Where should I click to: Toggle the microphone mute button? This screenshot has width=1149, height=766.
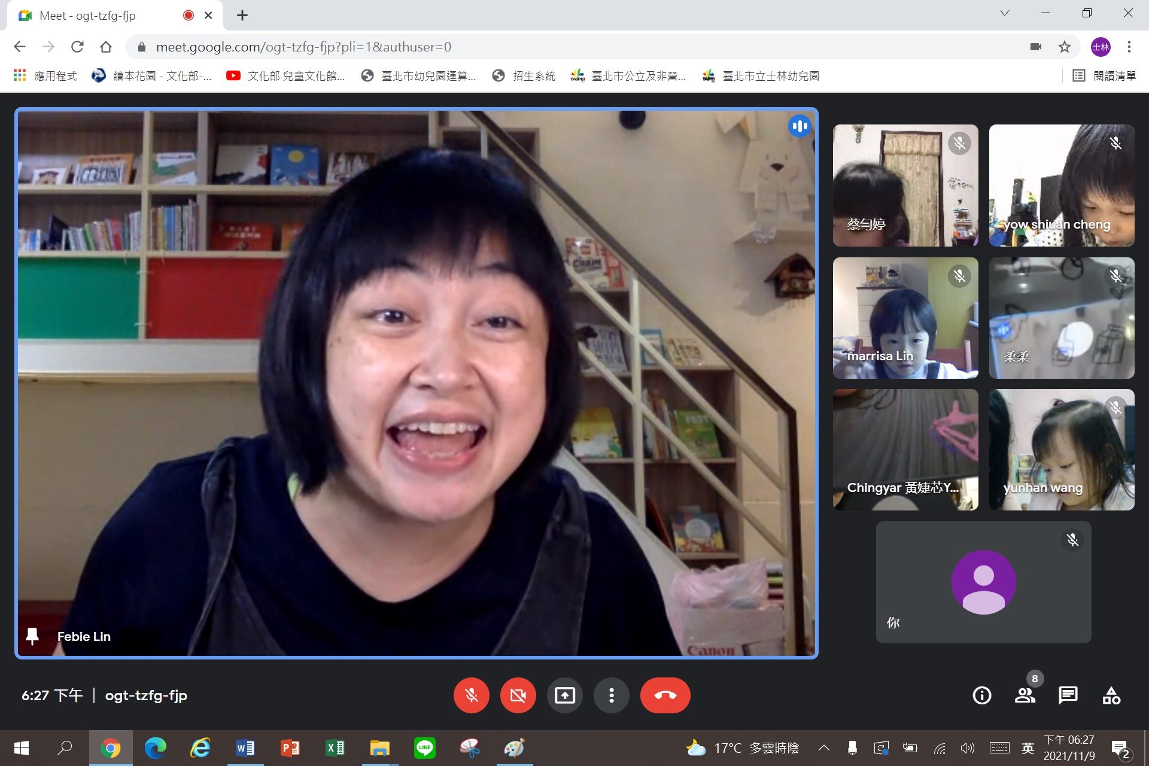[472, 695]
